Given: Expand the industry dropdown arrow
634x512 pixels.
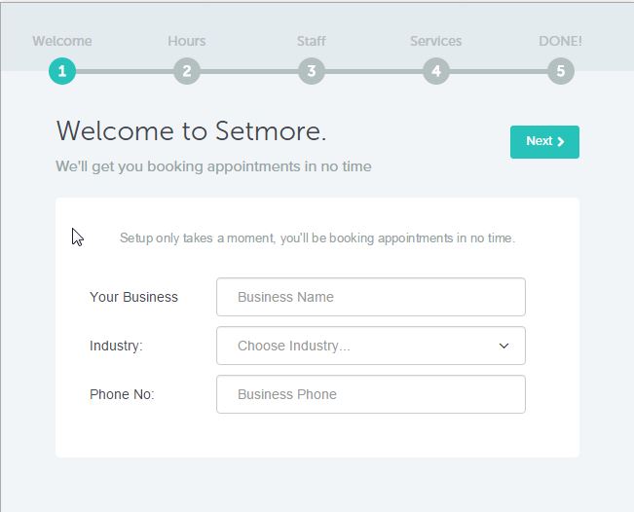Looking at the screenshot, I should [x=503, y=346].
